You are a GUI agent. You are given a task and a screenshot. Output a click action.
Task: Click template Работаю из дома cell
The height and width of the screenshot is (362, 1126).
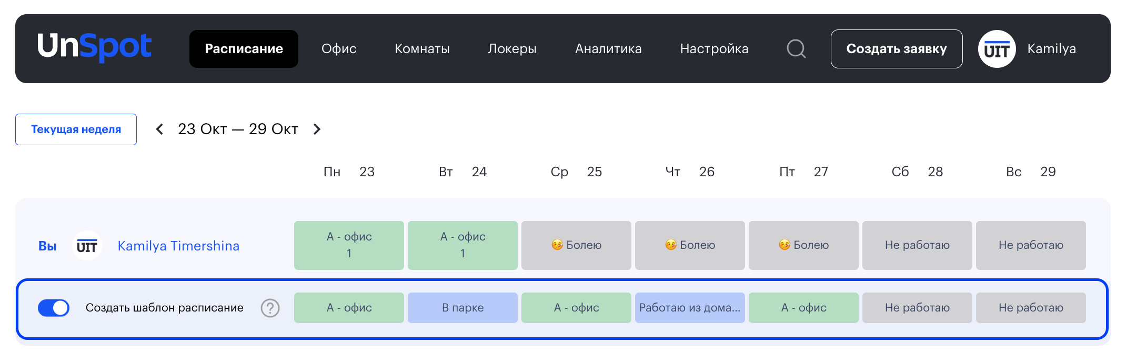(690, 308)
